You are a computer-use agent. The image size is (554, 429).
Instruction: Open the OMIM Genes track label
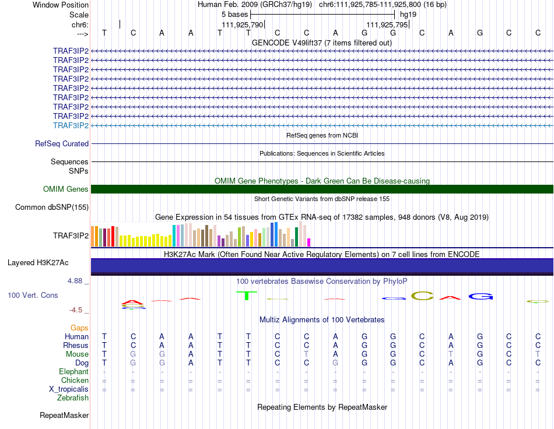(x=66, y=189)
